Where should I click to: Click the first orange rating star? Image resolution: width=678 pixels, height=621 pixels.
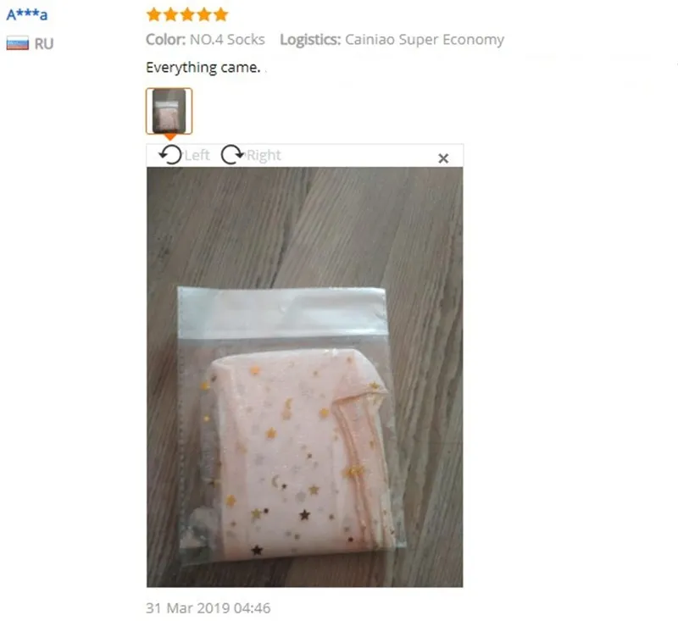pyautogui.click(x=154, y=14)
